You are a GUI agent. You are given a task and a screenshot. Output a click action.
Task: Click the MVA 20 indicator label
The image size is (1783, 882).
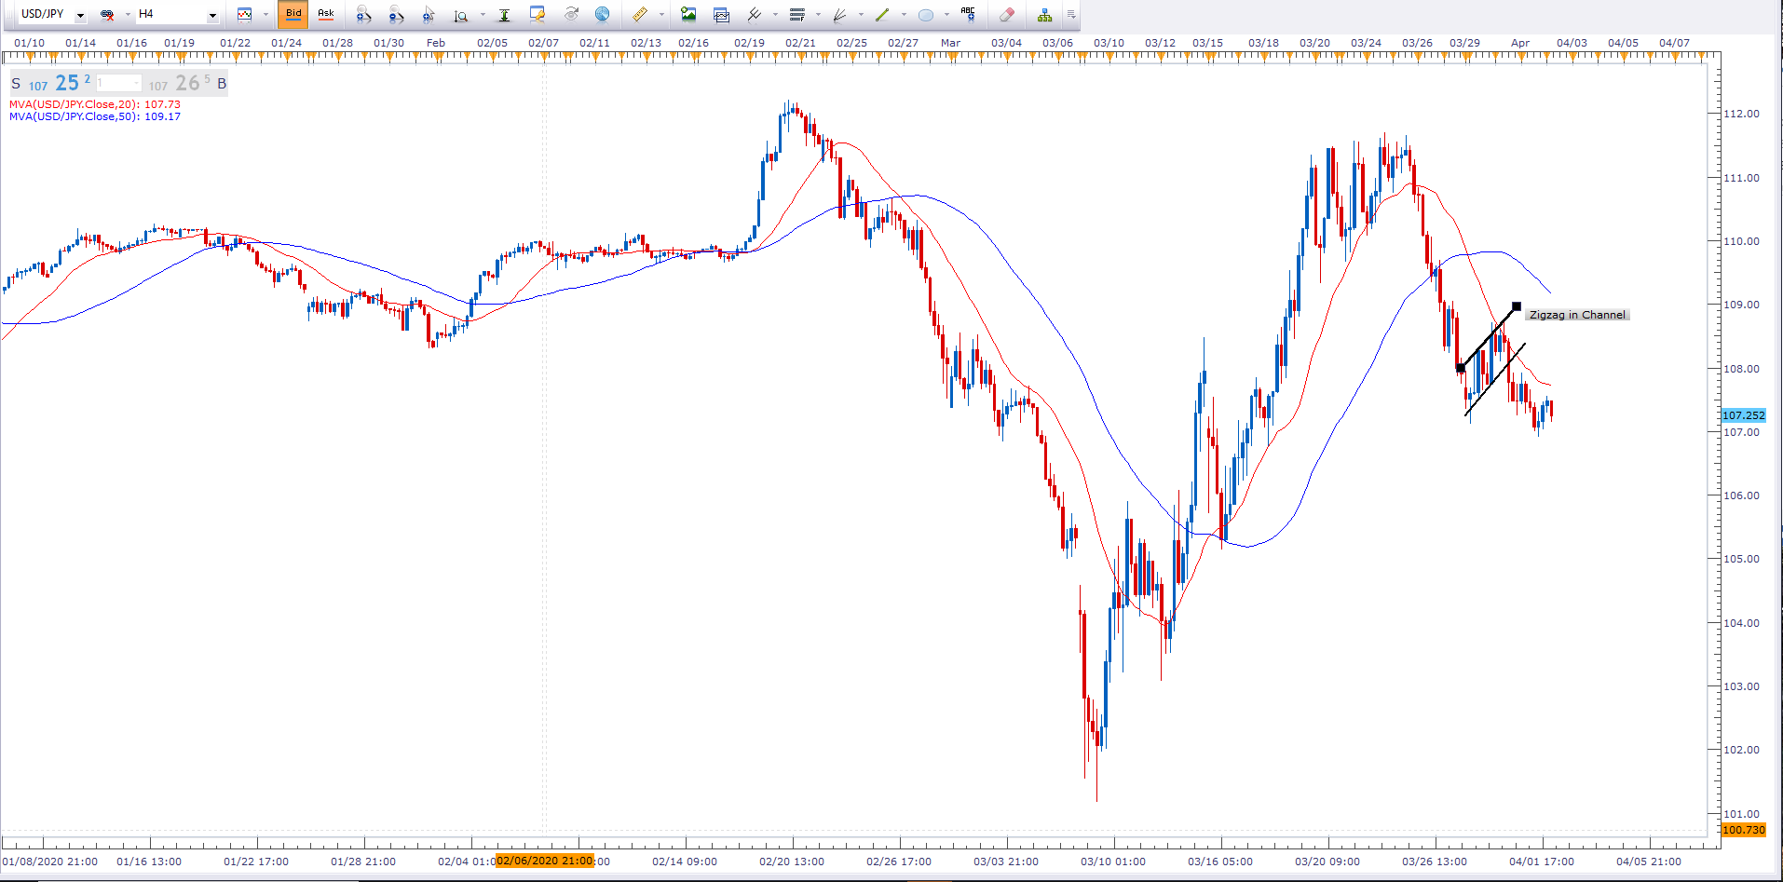coord(94,104)
